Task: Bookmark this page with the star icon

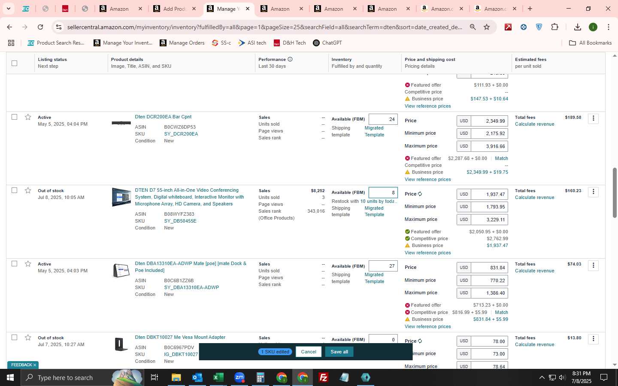Action: pyautogui.click(x=487, y=27)
